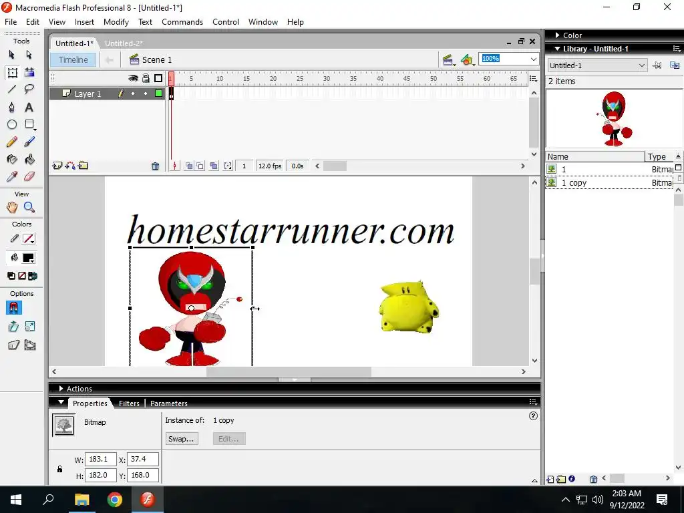Select the Gradient Transform tool
Image resolution: width=684 pixels, height=513 pixels.
click(x=29, y=72)
